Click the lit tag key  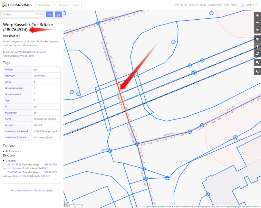tap(6, 106)
